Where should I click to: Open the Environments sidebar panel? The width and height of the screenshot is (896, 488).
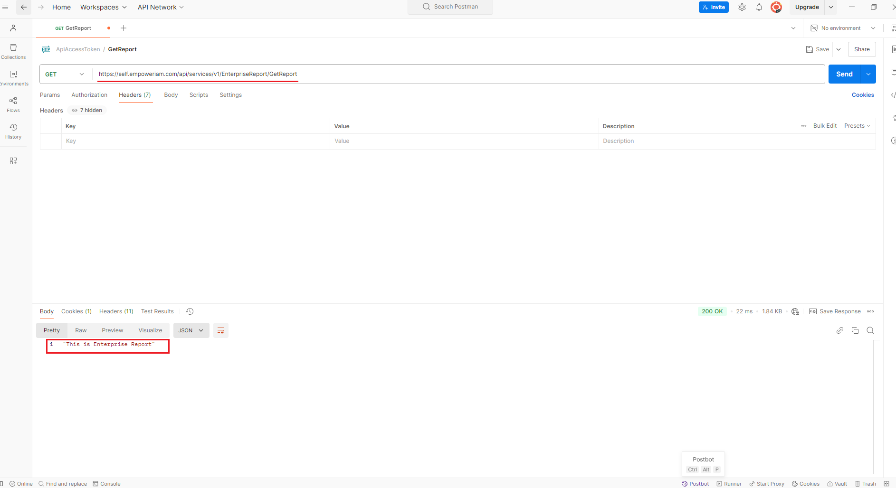(13, 78)
